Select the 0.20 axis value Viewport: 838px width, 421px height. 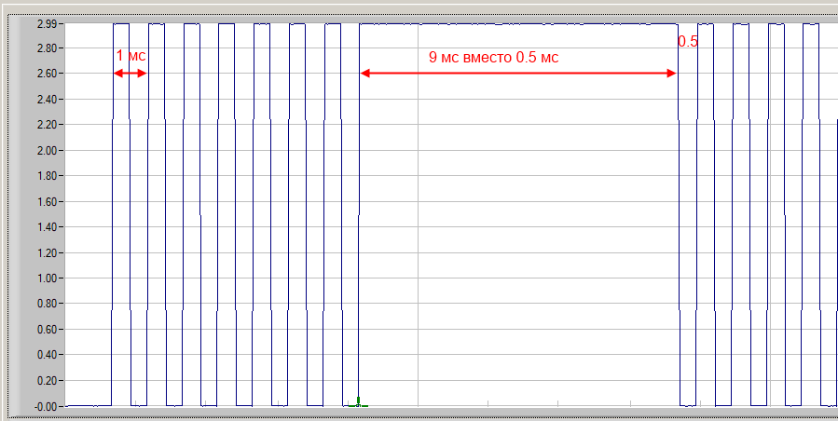click(x=47, y=380)
